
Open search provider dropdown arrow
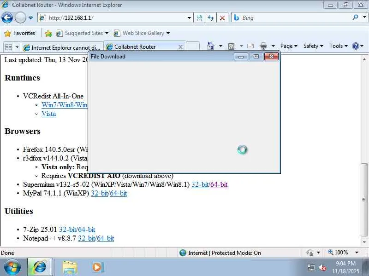[x=364, y=17]
